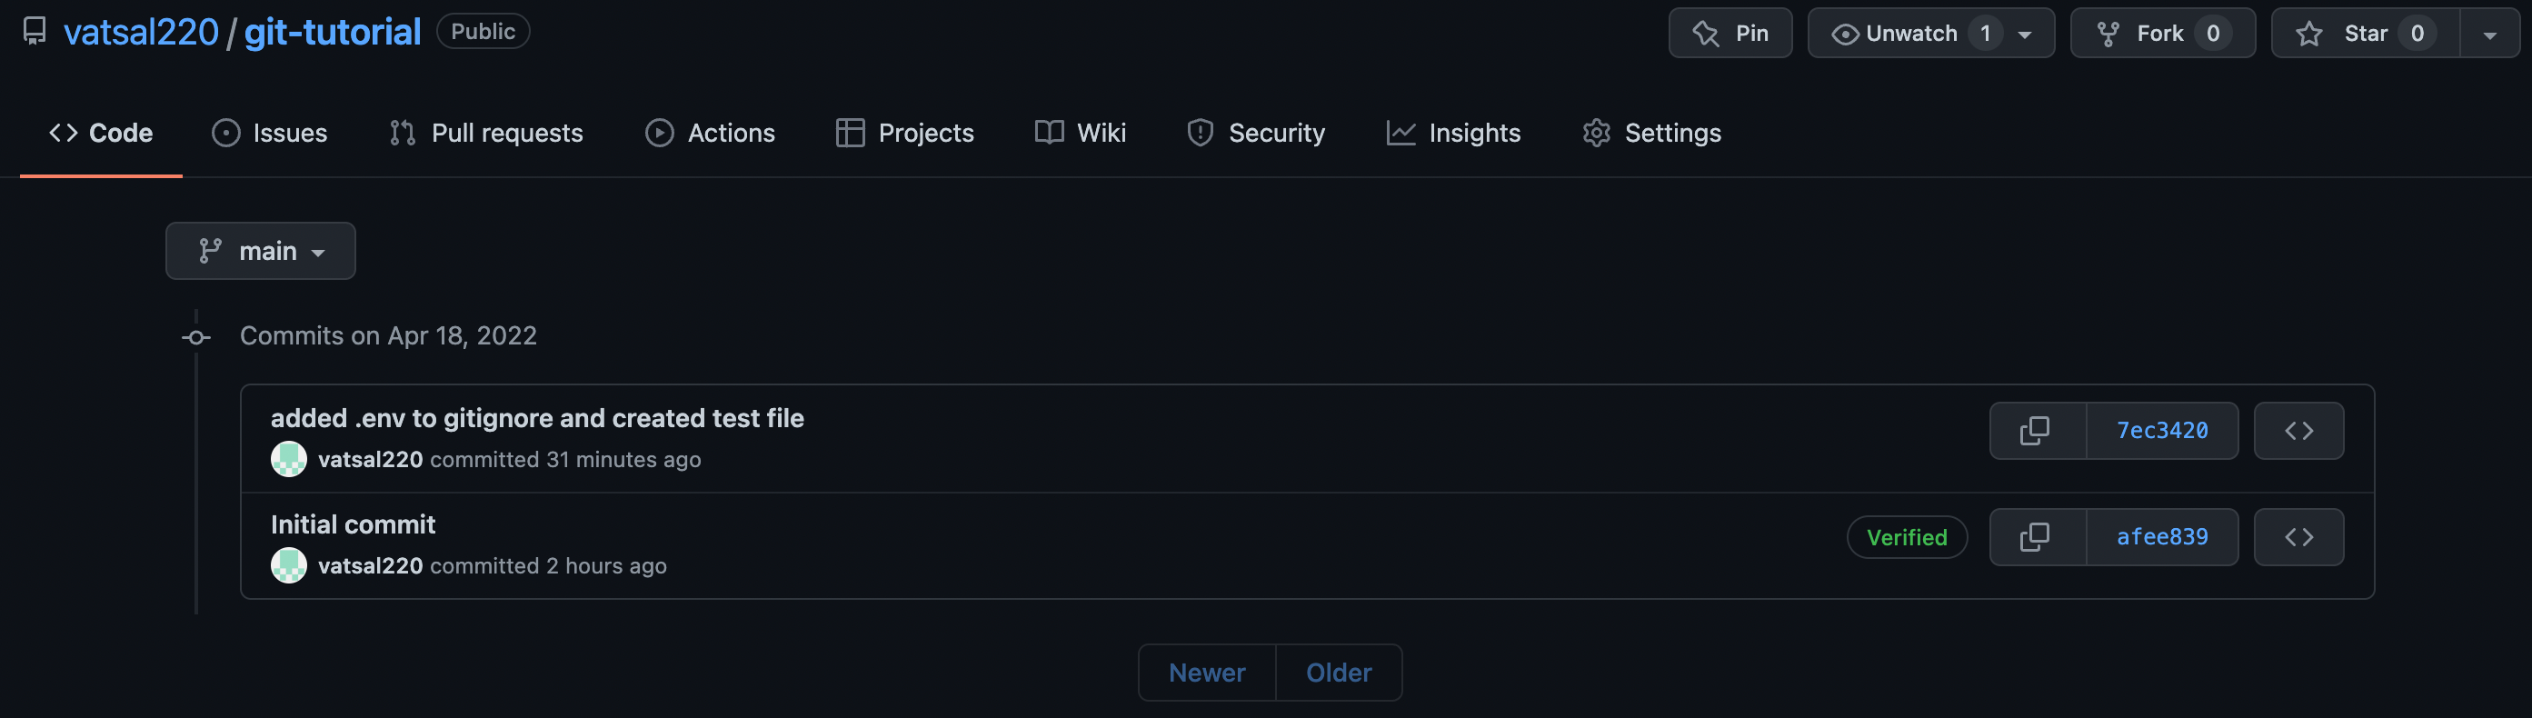Fork the git-tutorial repository
This screenshot has width=2532, height=718.
2162,34
